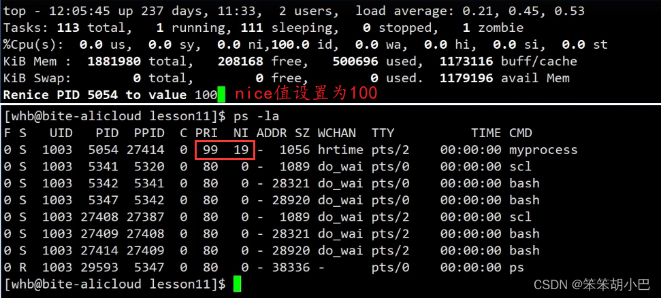Click PID 5347 in the PID column
Viewport: 661px width, 298px height.
(x=103, y=200)
